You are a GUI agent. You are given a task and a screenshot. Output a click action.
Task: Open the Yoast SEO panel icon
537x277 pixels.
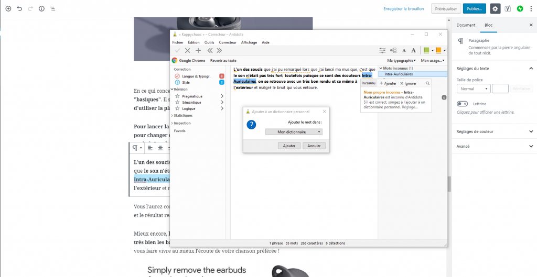[508, 9]
